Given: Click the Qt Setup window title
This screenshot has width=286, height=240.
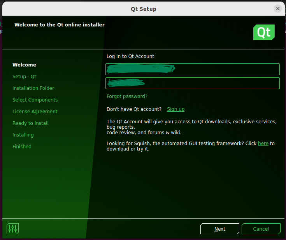Looking at the screenshot, I should pyautogui.click(x=143, y=9).
